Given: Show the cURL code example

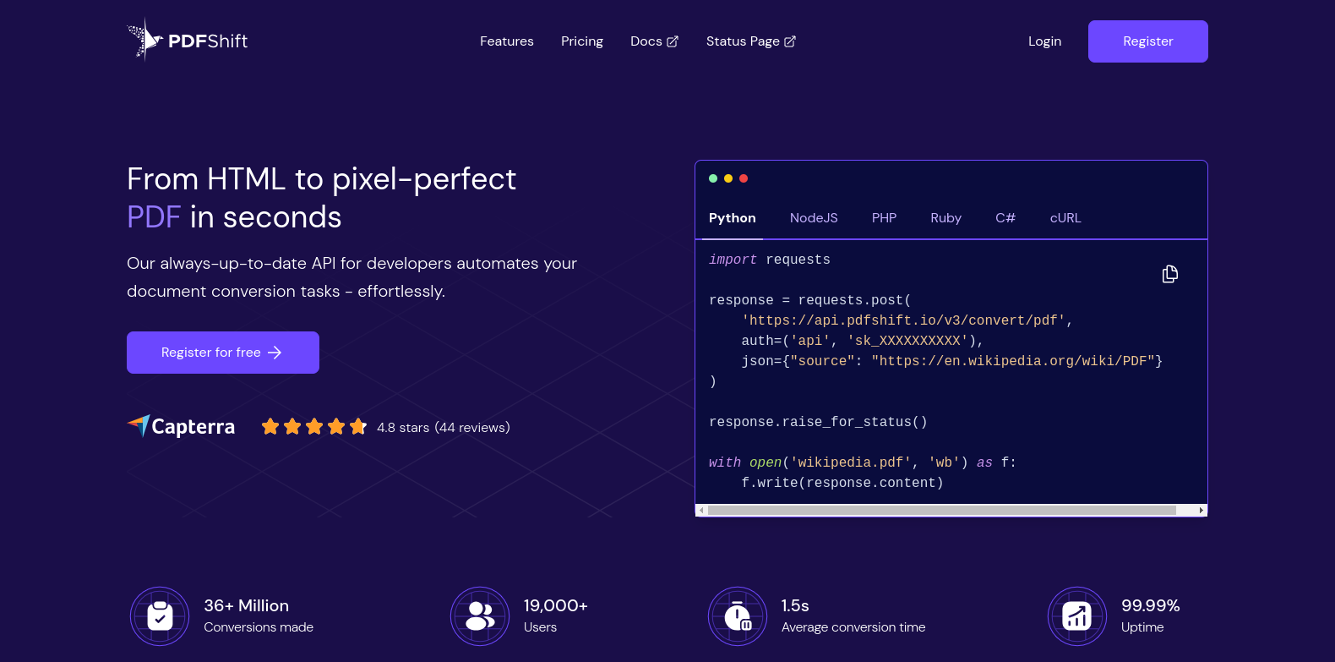Looking at the screenshot, I should [x=1065, y=218].
